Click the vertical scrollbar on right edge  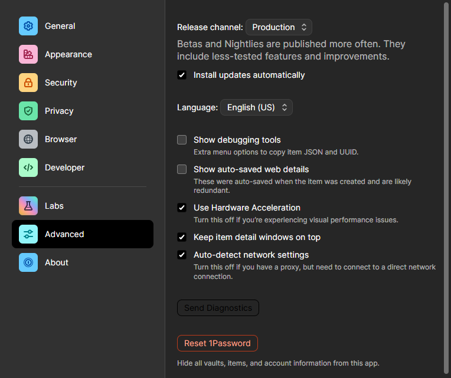coord(446,188)
